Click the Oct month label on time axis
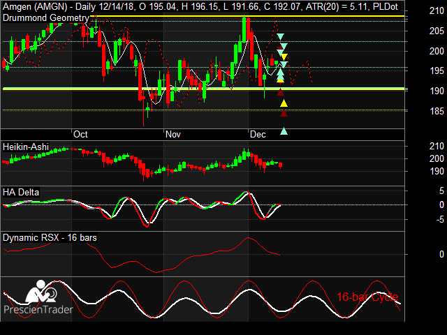 coord(80,135)
